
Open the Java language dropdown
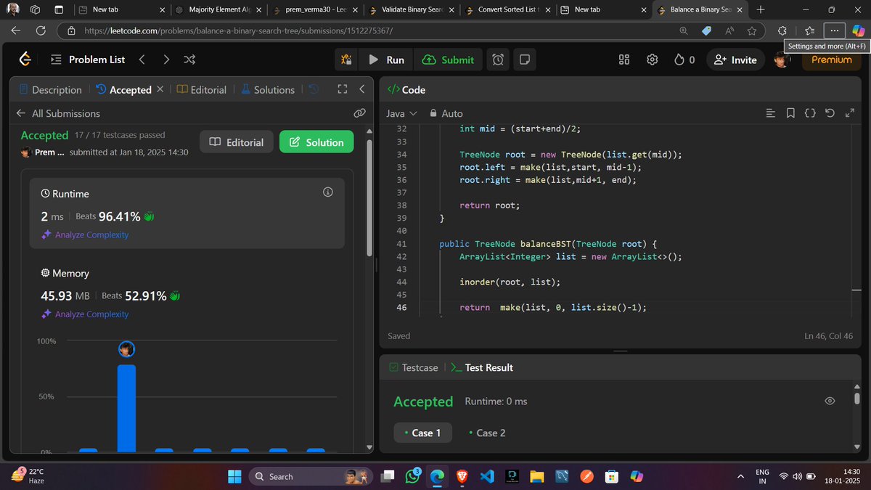click(401, 113)
